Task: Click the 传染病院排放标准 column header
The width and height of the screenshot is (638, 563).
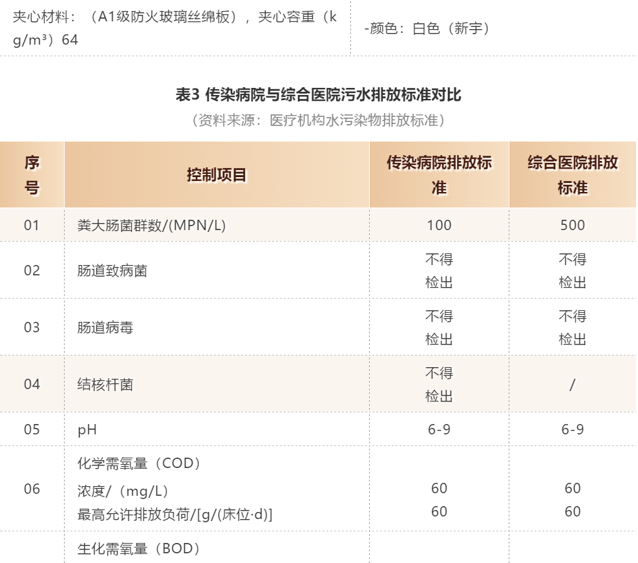Action: [x=439, y=175]
